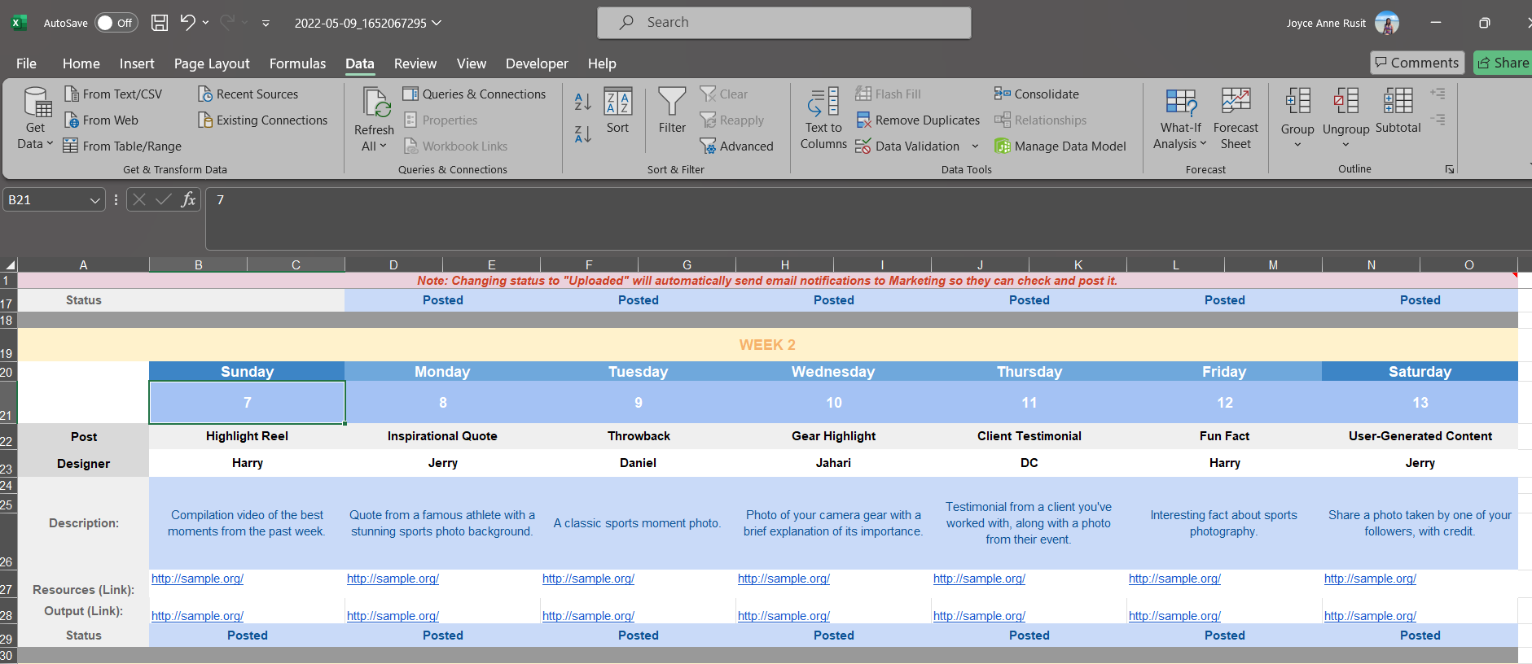Click the Save disk icon
The image size is (1532, 664).
160,23
